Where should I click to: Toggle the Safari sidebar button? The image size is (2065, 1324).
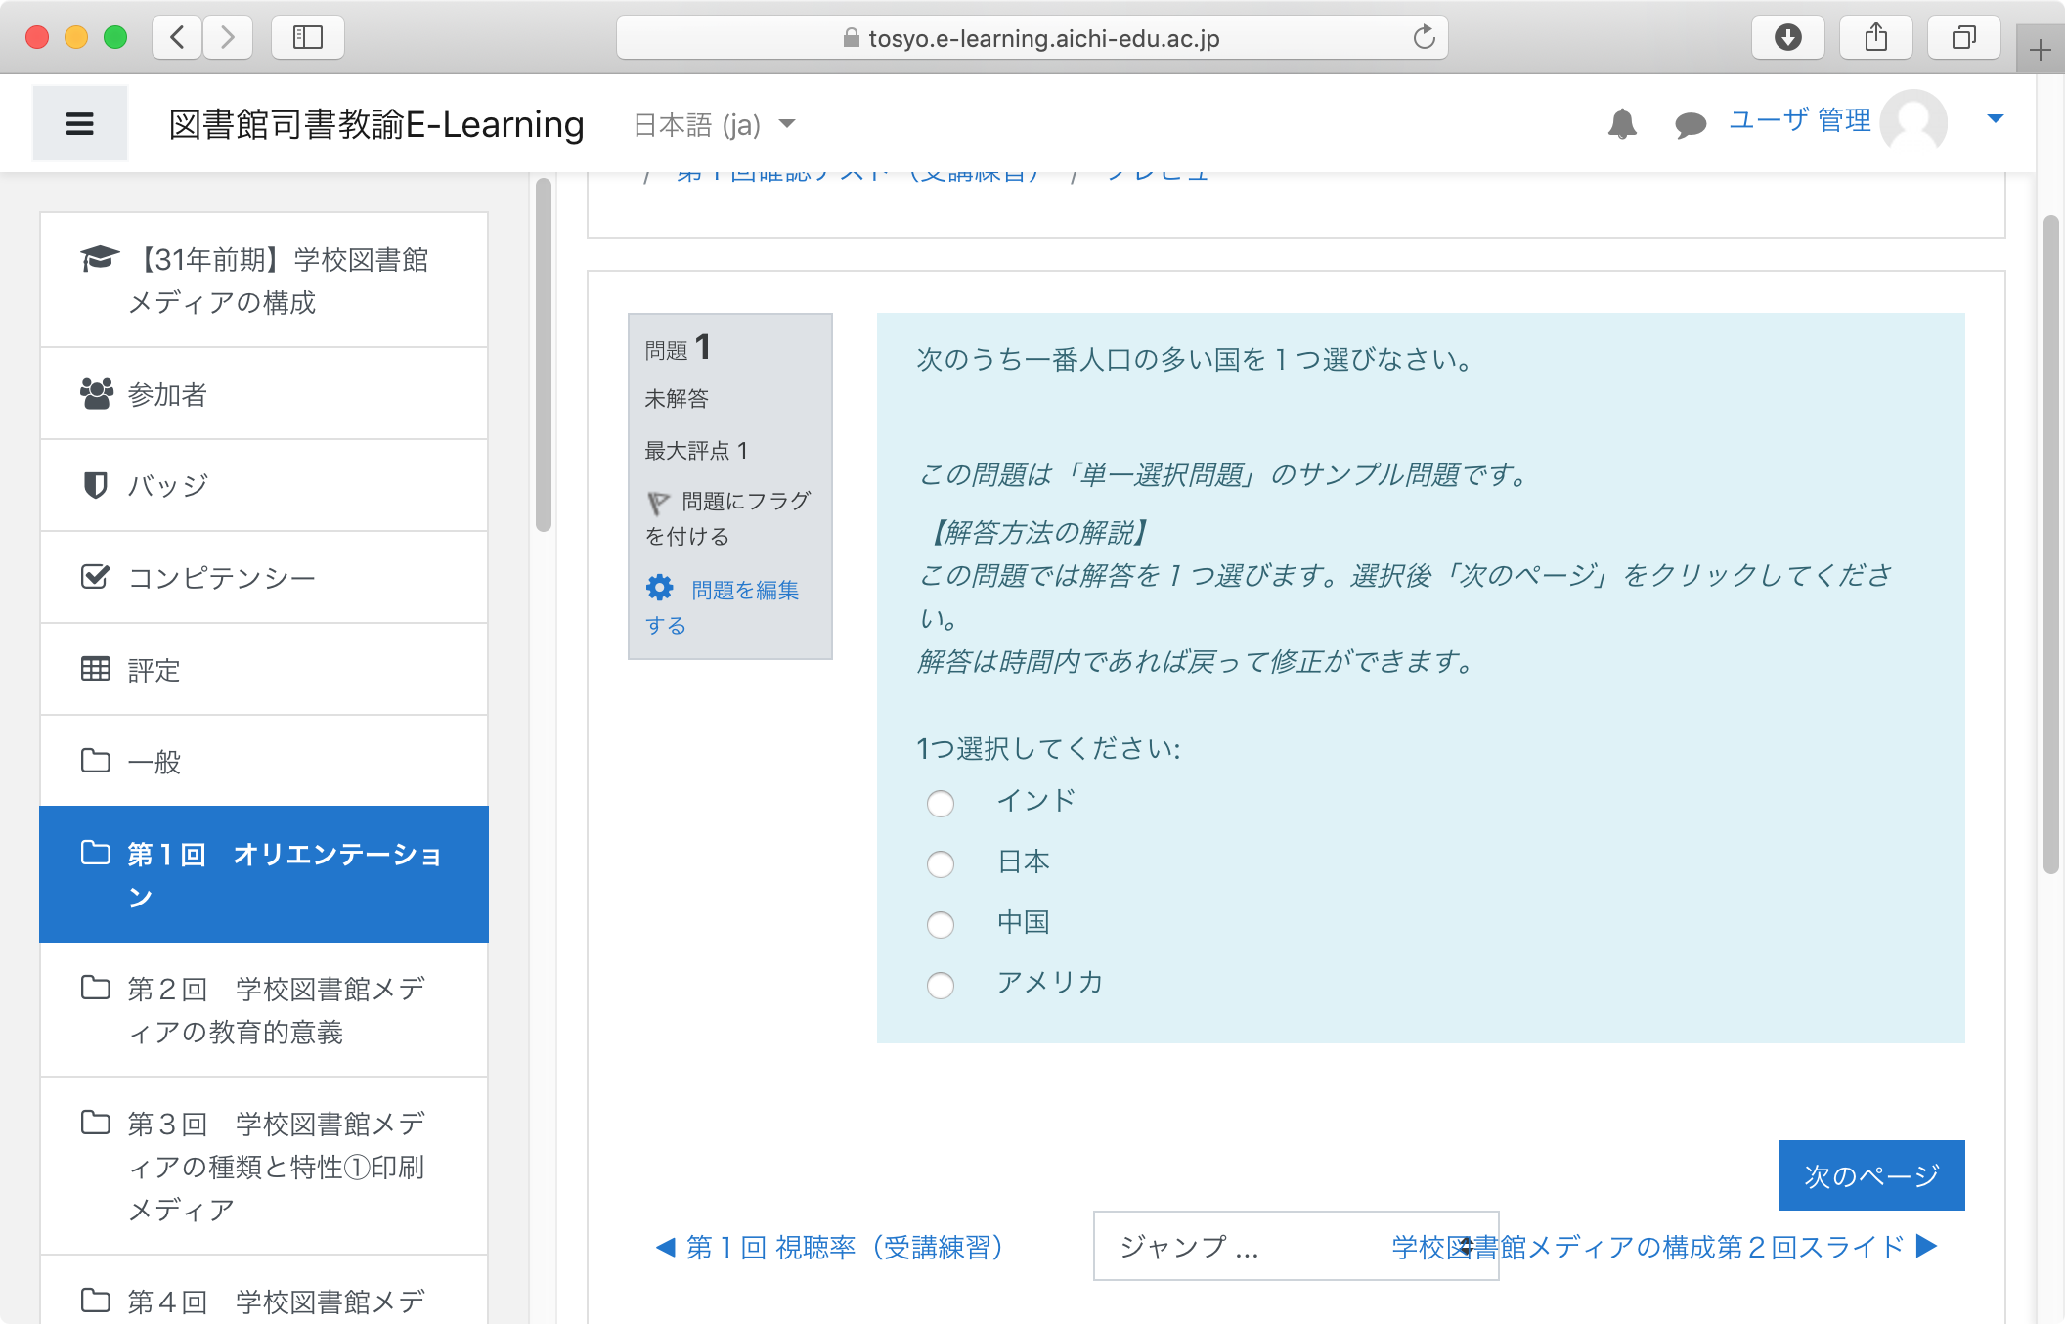click(308, 37)
